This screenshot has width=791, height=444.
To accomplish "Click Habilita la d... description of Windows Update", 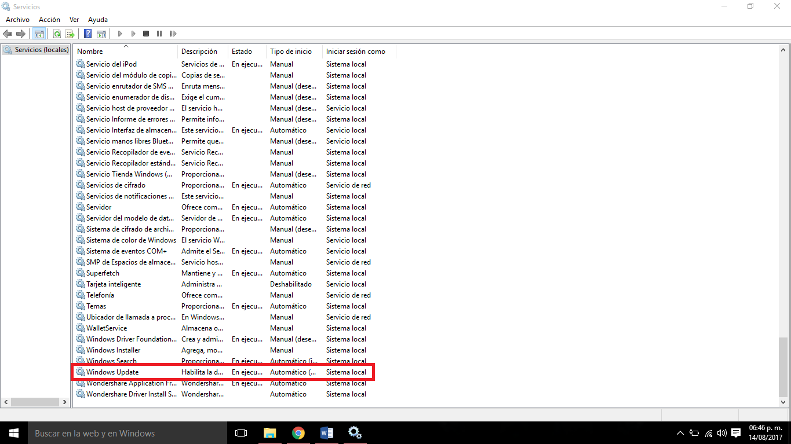I will [202, 372].
